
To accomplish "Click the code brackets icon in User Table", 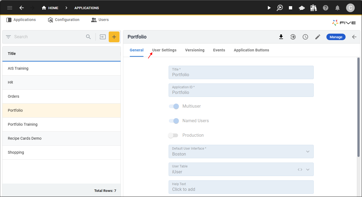I will coord(300,170).
